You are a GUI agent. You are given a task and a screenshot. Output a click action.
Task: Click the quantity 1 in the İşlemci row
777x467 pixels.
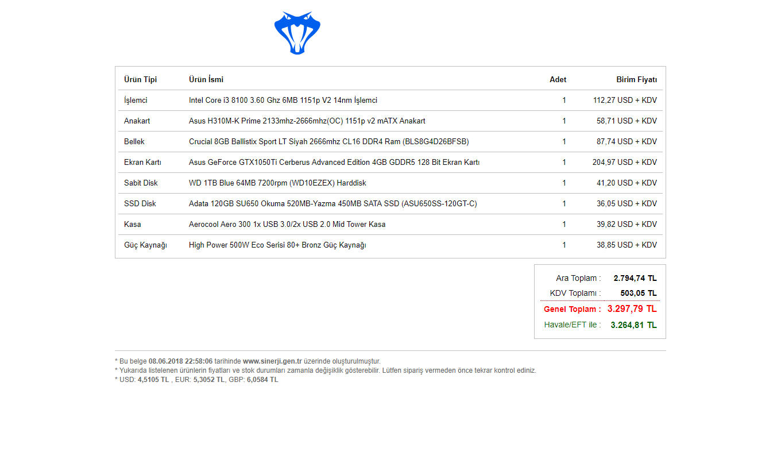pos(564,101)
